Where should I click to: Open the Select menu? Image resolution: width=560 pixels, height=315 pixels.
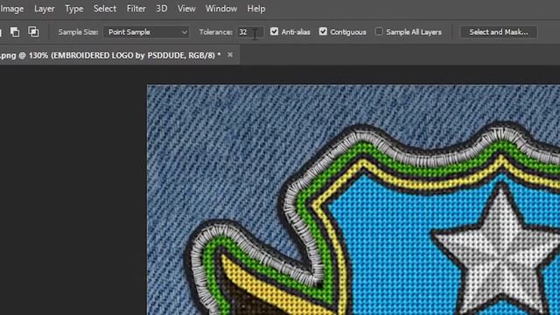point(105,9)
